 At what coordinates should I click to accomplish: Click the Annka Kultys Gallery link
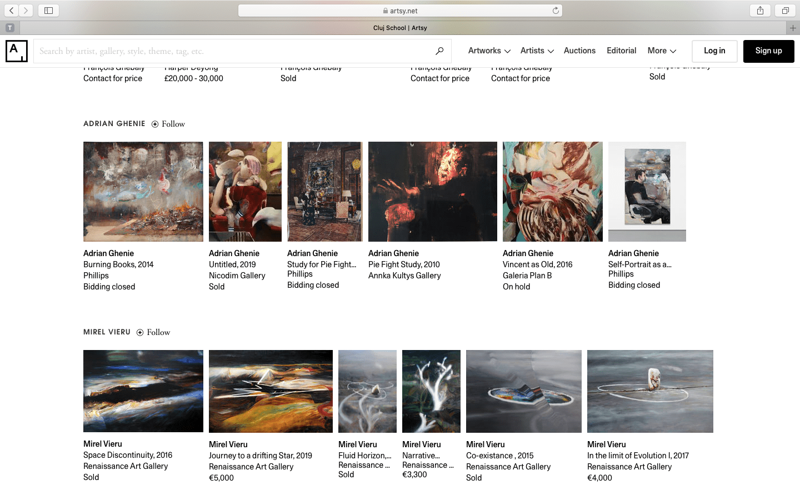coord(404,276)
